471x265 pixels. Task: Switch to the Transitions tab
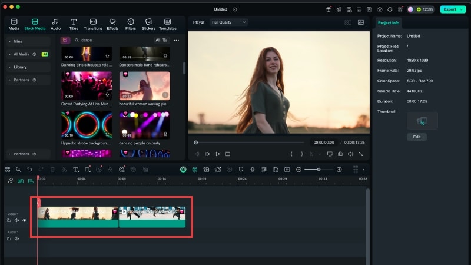tap(93, 24)
